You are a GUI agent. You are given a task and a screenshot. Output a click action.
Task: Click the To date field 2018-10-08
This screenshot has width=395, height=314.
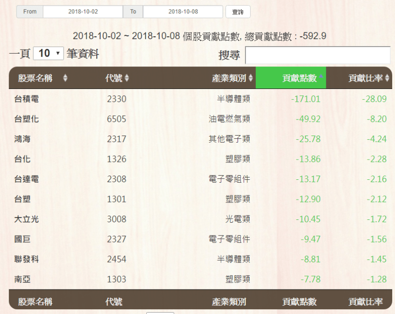tap(183, 12)
